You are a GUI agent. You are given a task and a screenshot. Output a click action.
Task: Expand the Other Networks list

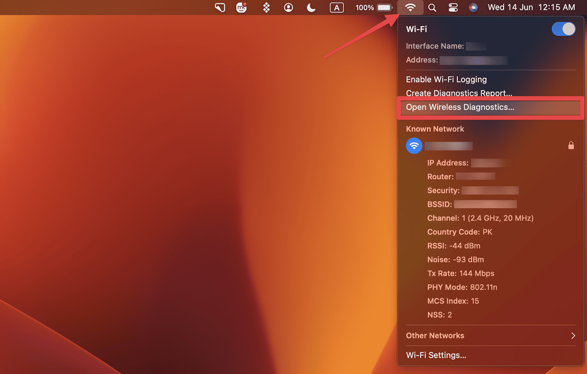click(x=435, y=335)
